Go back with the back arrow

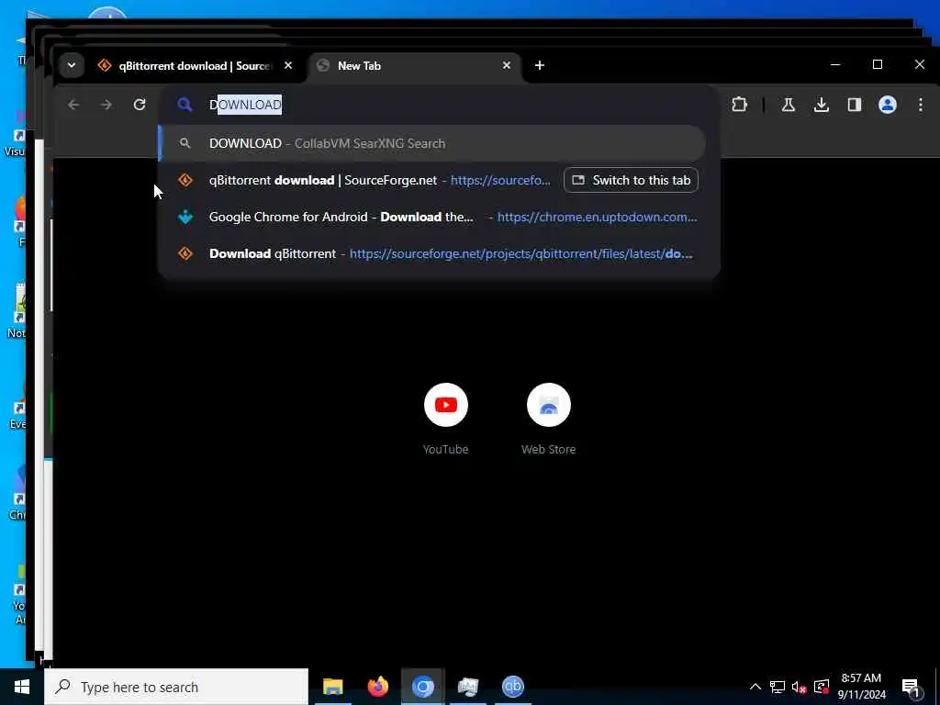[73, 105]
